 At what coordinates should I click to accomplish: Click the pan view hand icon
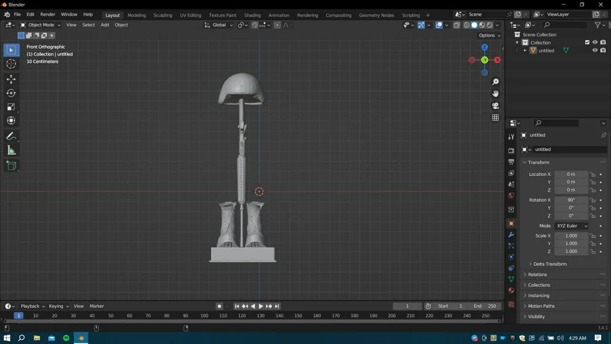pos(495,94)
